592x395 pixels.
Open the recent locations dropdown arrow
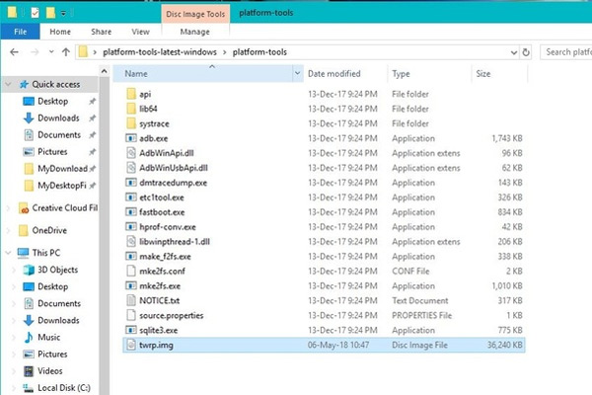click(x=51, y=52)
